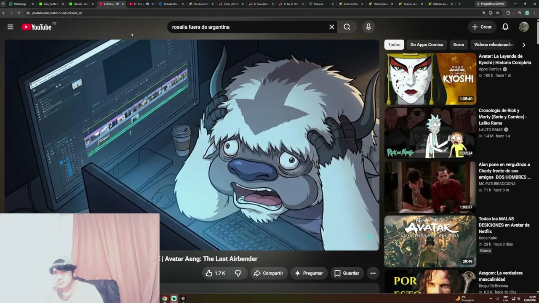Click the URL address bar
The height and width of the screenshot is (303, 539).
tap(253, 13)
